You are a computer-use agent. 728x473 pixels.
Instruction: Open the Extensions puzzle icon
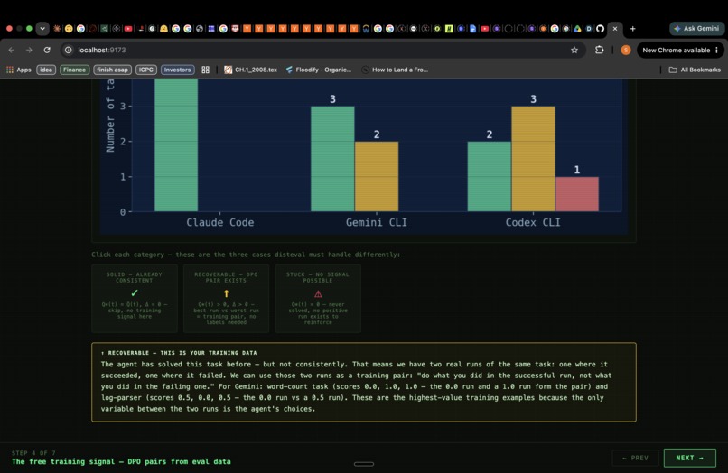click(x=600, y=50)
